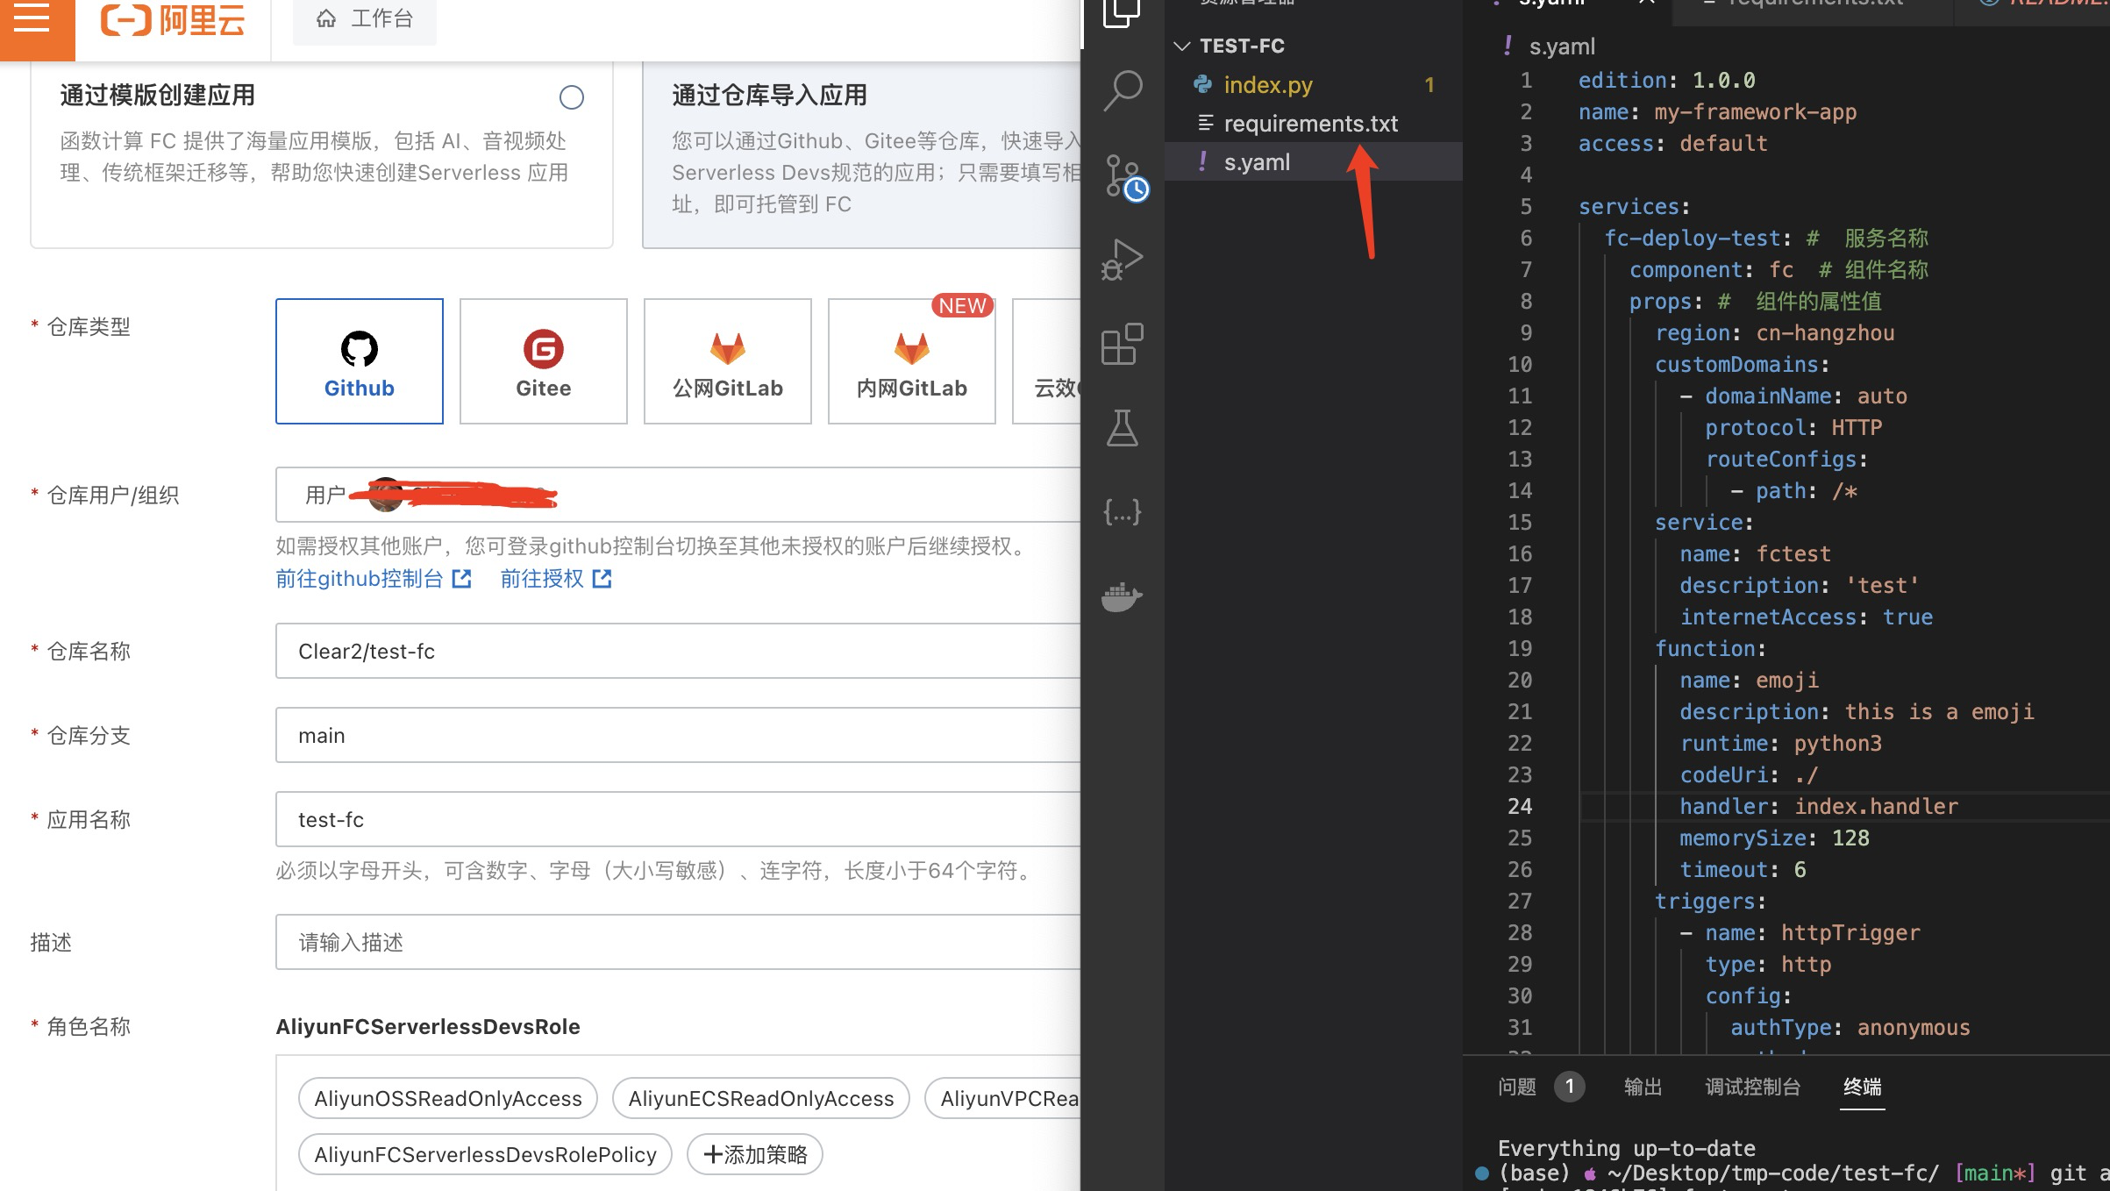Open VS Code Extensions view
The height and width of the screenshot is (1191, 2110).
tap(1123, 344)
